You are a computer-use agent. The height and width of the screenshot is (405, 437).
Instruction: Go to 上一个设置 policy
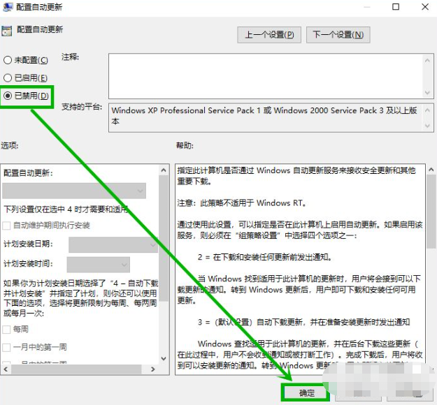click(x=270, y=34)
